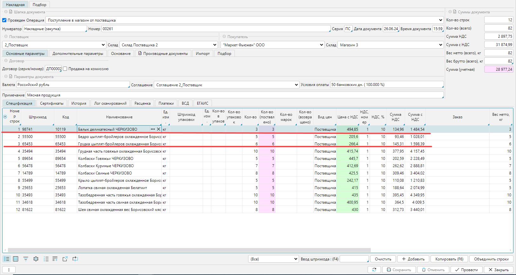This screenshot has width=516, height=275.
Task: Switch to grid view icon
Action: click(16, 259)
